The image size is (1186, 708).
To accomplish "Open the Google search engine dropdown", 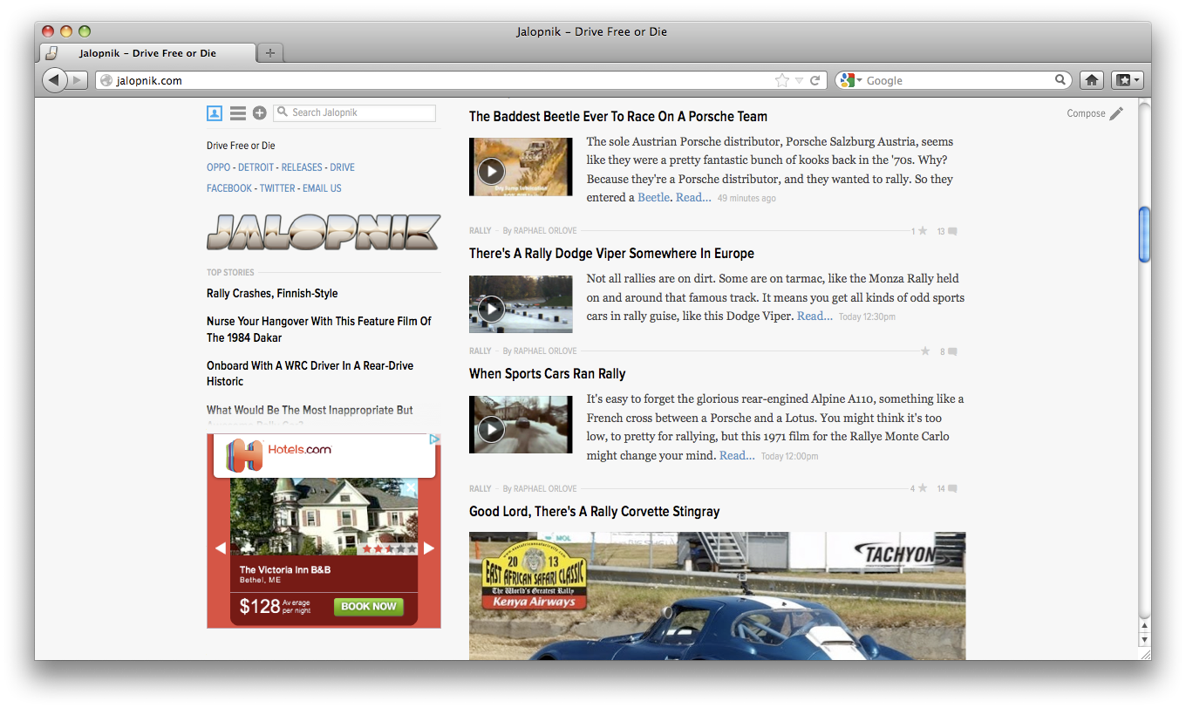I will (850, 80).
